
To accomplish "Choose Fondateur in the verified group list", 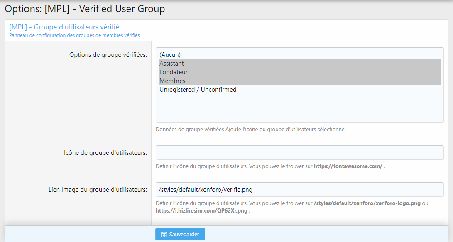I will 174,72.
